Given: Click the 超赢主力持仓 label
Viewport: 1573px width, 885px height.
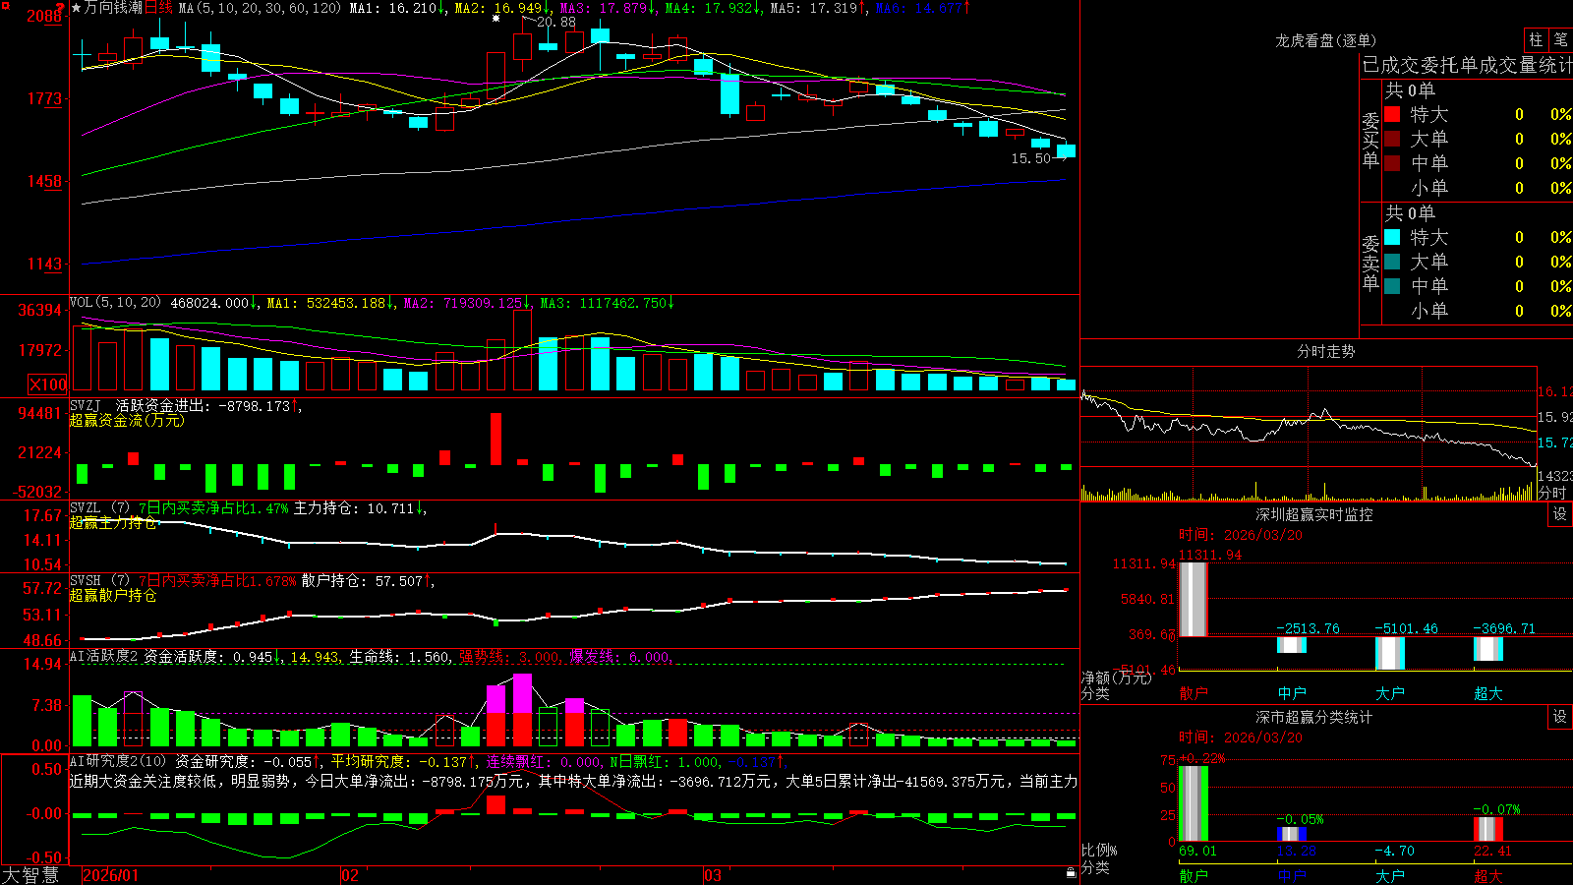Looking at the screenshot, I should (113, 522).
